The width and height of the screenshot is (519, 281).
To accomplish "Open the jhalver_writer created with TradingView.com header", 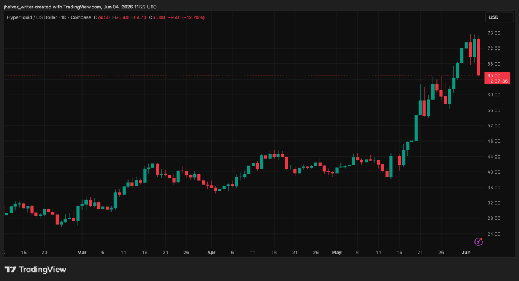I will [x=80, y=7].
